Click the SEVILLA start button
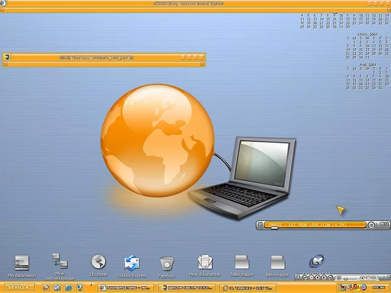 [18, 288]
